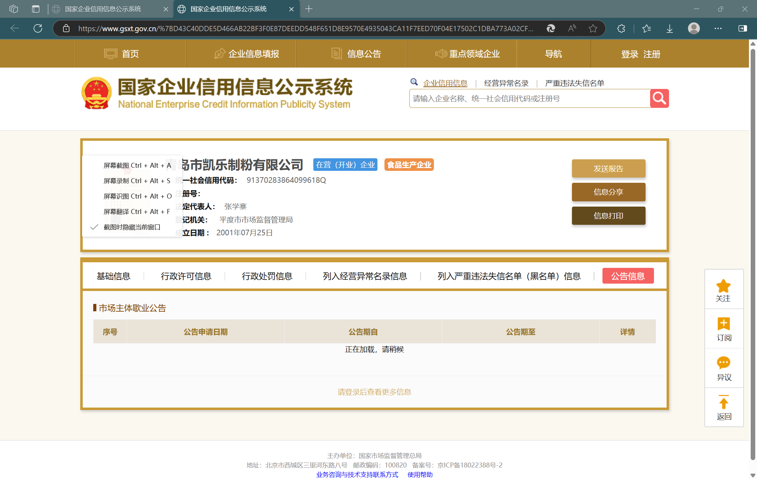This screenshot has width=757, height=479.
Task: Select 企业信用信息 search category
Action: point(445,83)
